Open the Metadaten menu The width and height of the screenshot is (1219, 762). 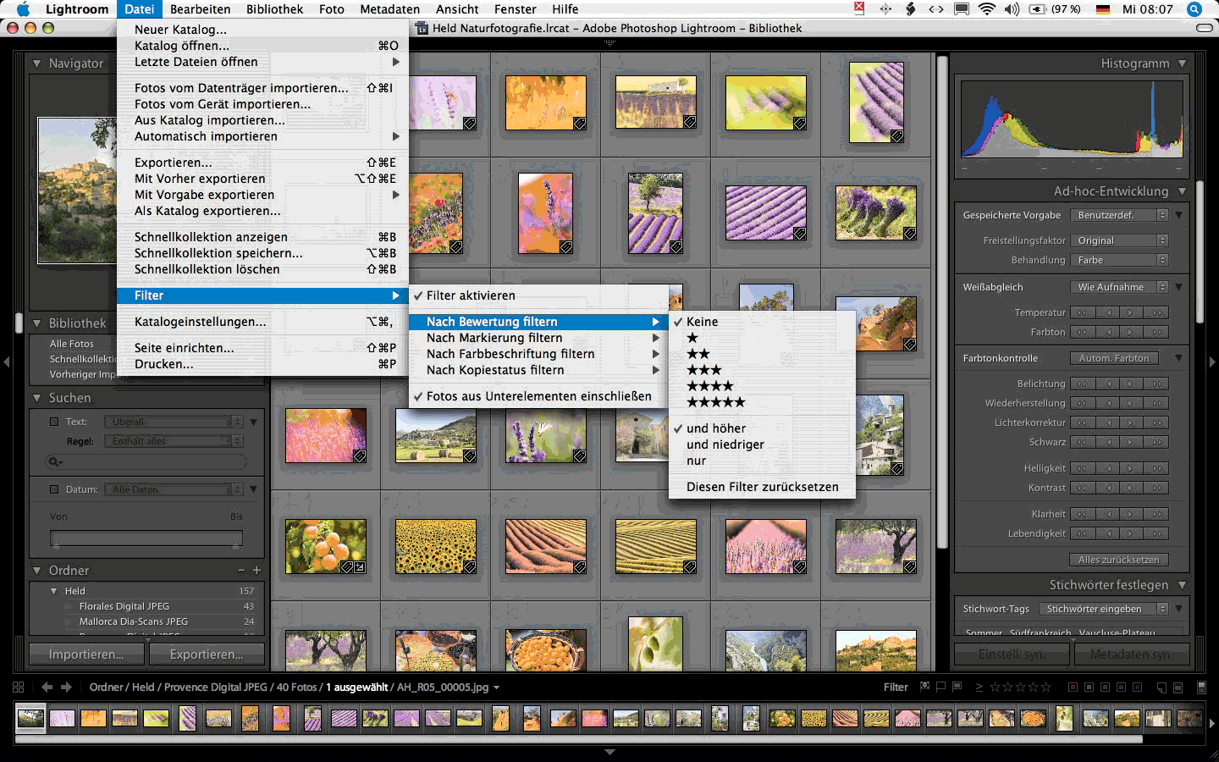tap(389, 9)
